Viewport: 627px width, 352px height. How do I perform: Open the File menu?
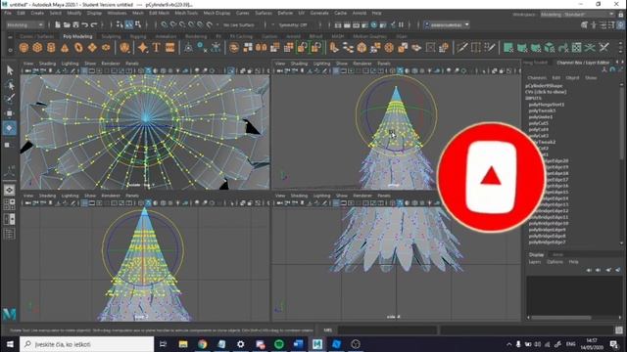pos(8,13)
